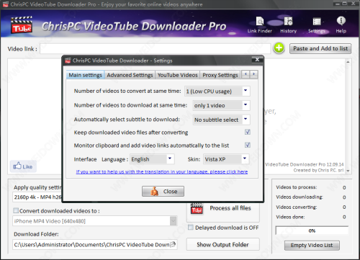
Task: Toggle Monitor clipboard and add video links
Action: tap(248, 145)
